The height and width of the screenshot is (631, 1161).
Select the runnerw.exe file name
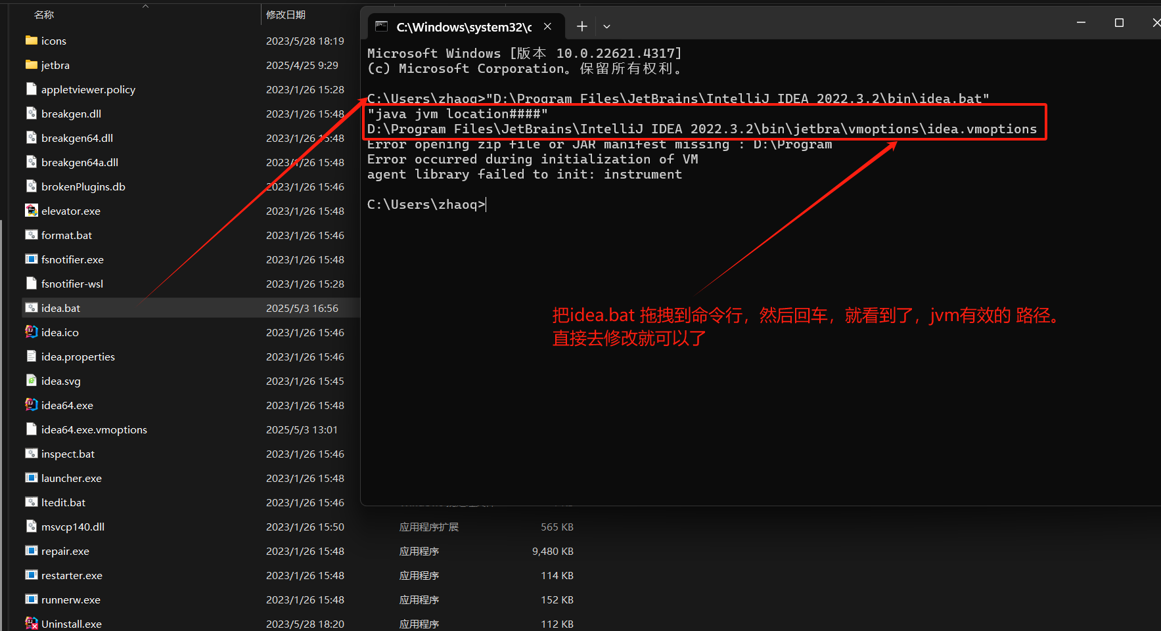point(71,599)
